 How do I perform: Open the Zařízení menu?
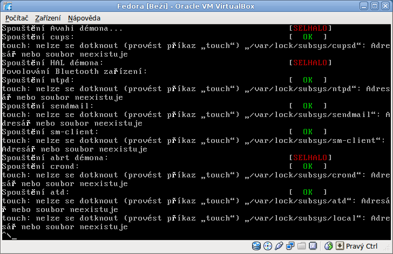48,18
